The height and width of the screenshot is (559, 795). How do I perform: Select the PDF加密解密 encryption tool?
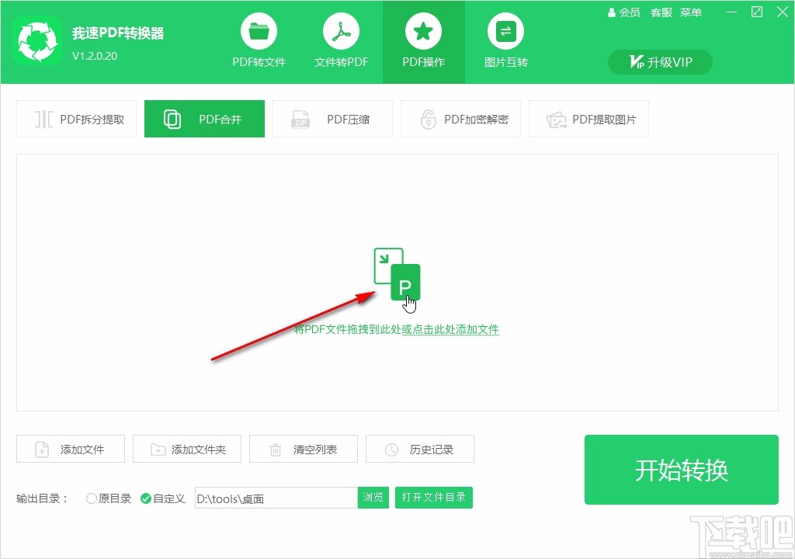[x=460, y=119]
